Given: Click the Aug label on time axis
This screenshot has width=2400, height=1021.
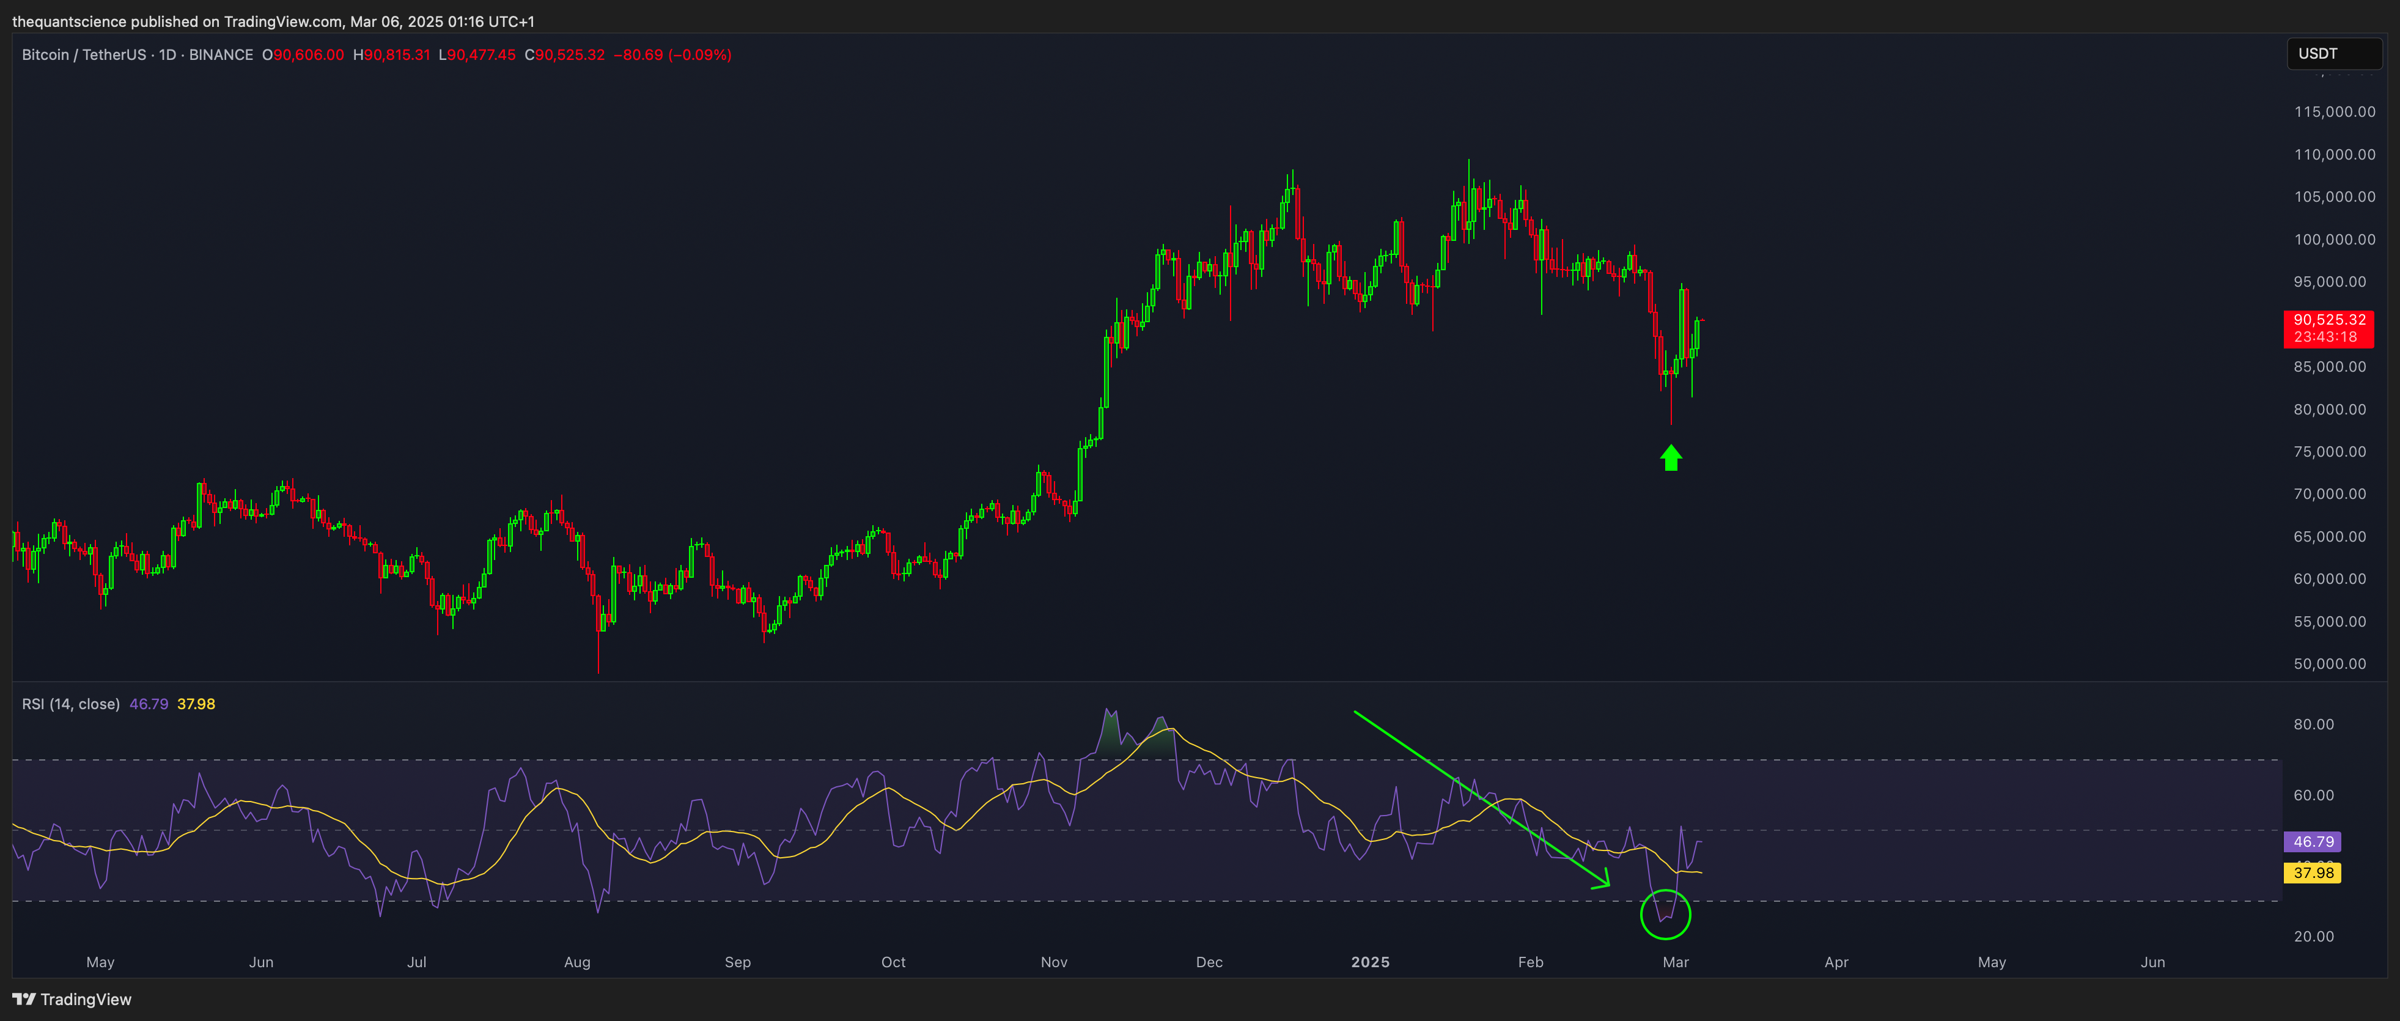Looking at the screenshot, I should click(576, 962).
